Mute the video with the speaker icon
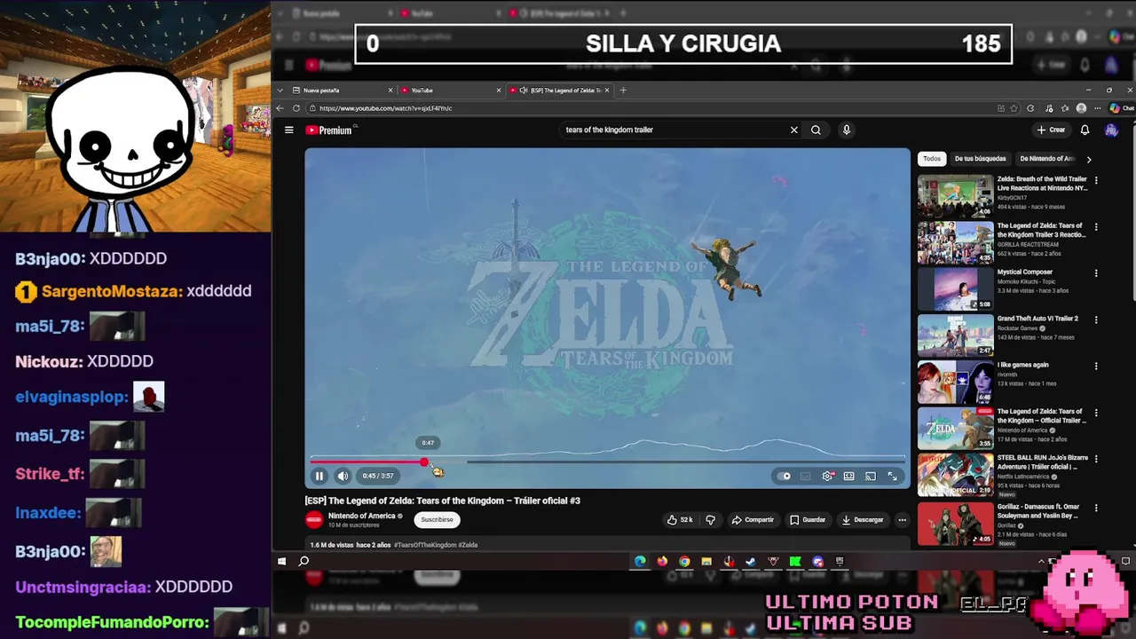The image size is (1136, 639). 343,476
